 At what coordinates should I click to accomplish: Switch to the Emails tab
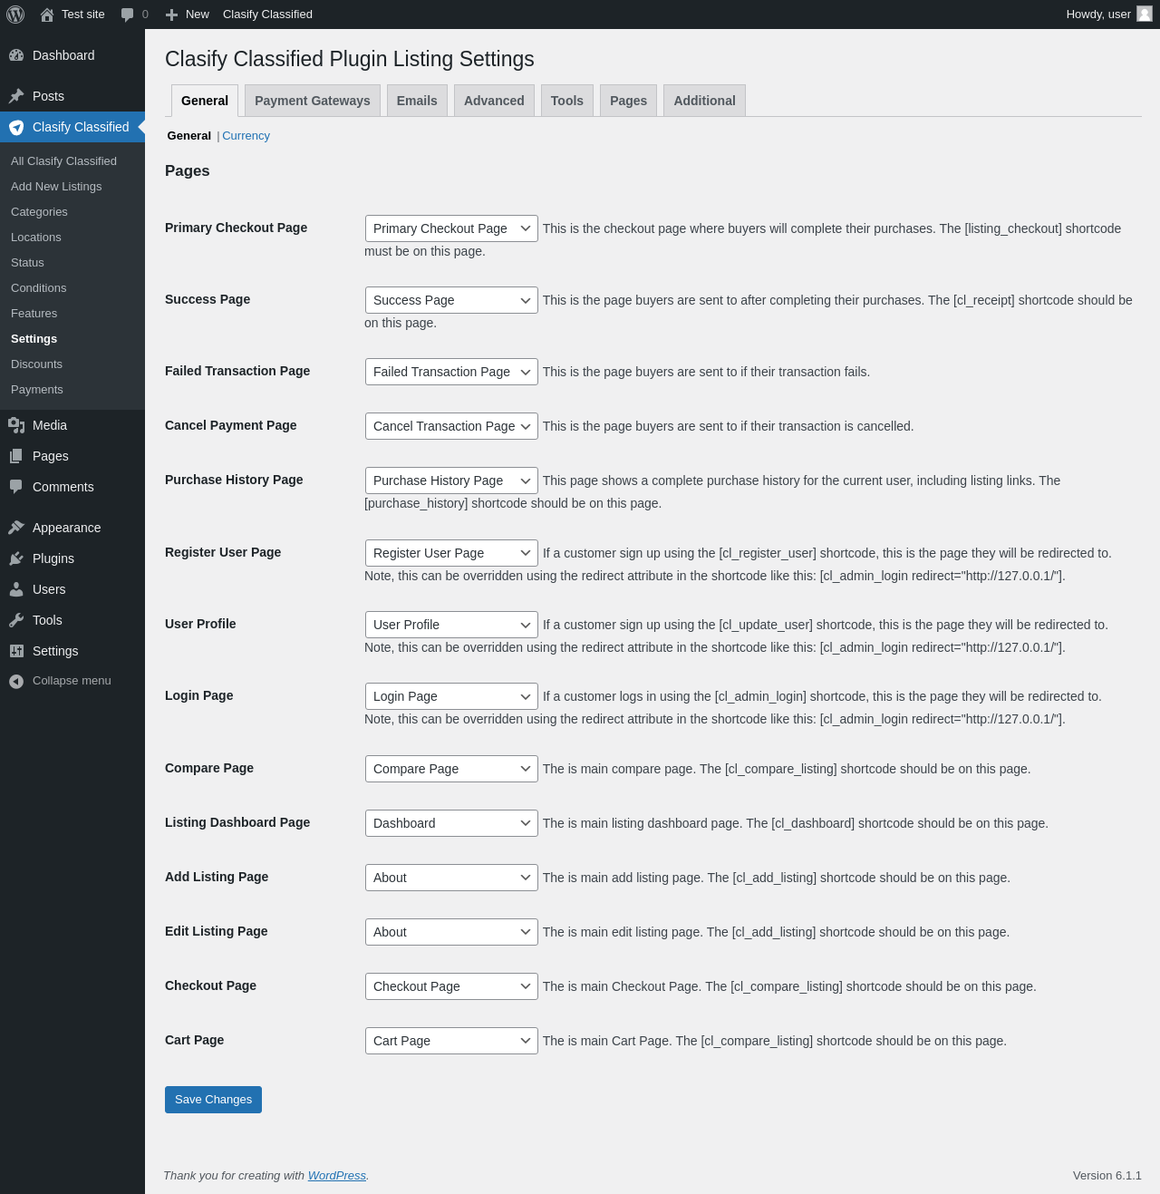click(x=417, y=101)
